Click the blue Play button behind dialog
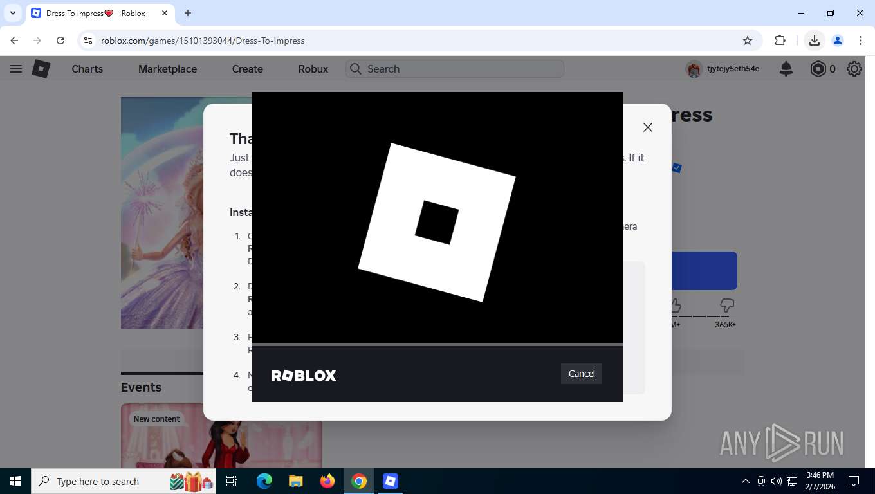Image resolution: width=875 pixels, height=494 pixels. [x=705, y=271]
